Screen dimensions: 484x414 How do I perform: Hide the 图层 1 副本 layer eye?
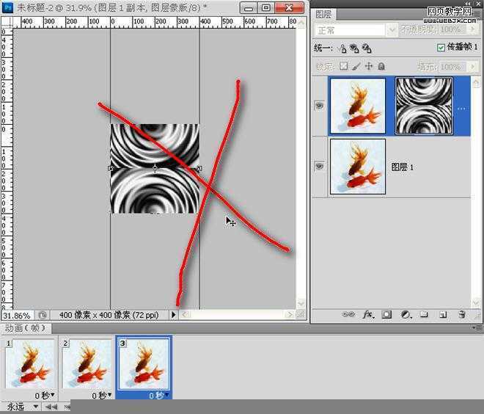tap(319, 106)
